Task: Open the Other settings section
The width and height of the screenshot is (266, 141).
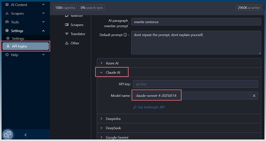Action: (72, 43)
